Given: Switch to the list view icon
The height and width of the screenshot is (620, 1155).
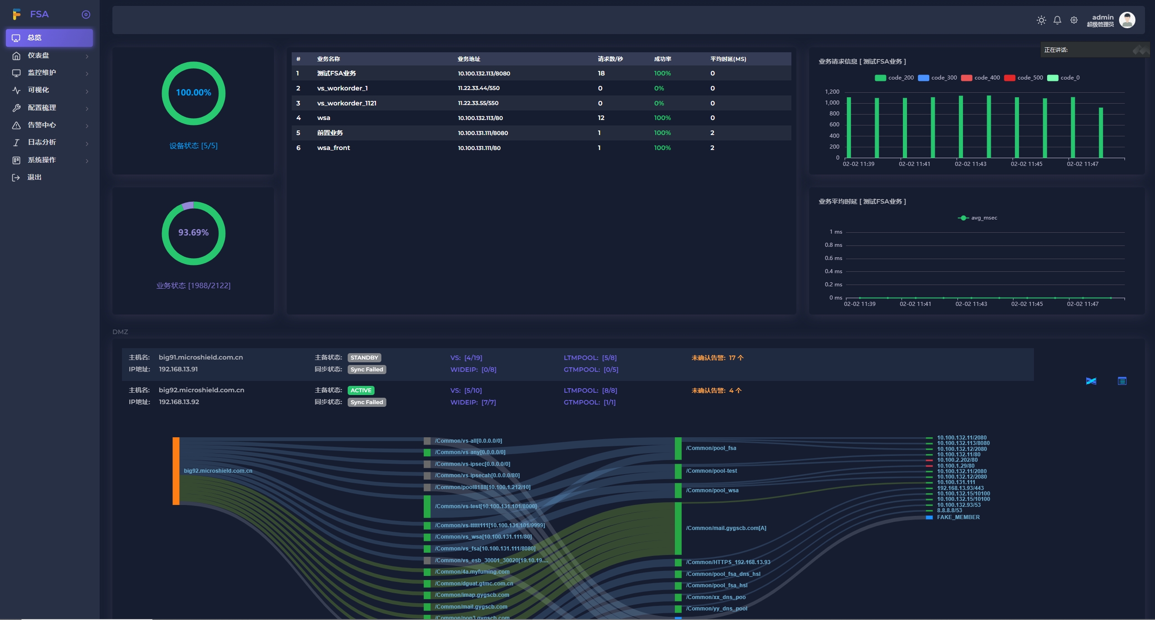Looking at the screenshot, I should point(1122,381).
